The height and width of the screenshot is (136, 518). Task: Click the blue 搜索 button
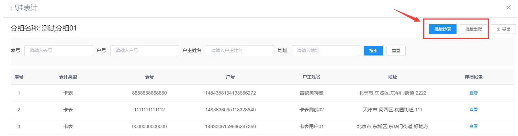pos(373,50)
